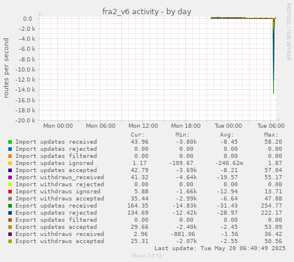Click the 'Import withdraws ignored' legend label
Viewport: 294px width, 262px height.
[x=58, y=192]
